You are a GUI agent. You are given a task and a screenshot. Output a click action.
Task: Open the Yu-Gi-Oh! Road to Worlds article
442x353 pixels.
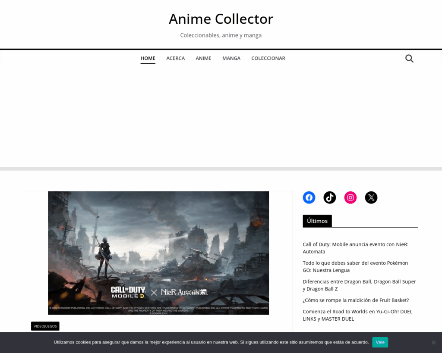point(357,315)
